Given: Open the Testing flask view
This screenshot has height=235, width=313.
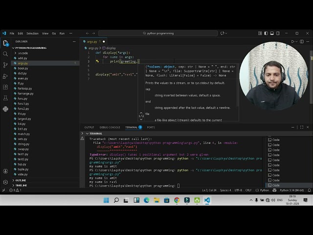Looking at the screenshot, I should coord(5,98).
